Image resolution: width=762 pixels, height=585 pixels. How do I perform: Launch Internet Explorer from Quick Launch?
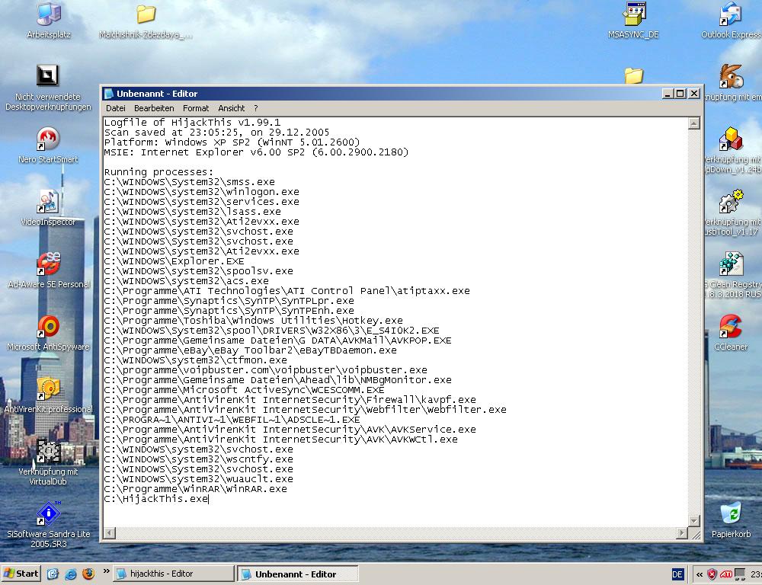pyautogui.click(x=70, y=574)
